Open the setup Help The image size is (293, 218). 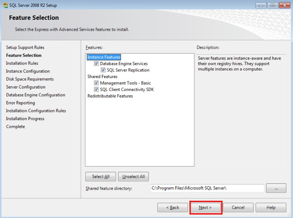(x=271, y=207)
